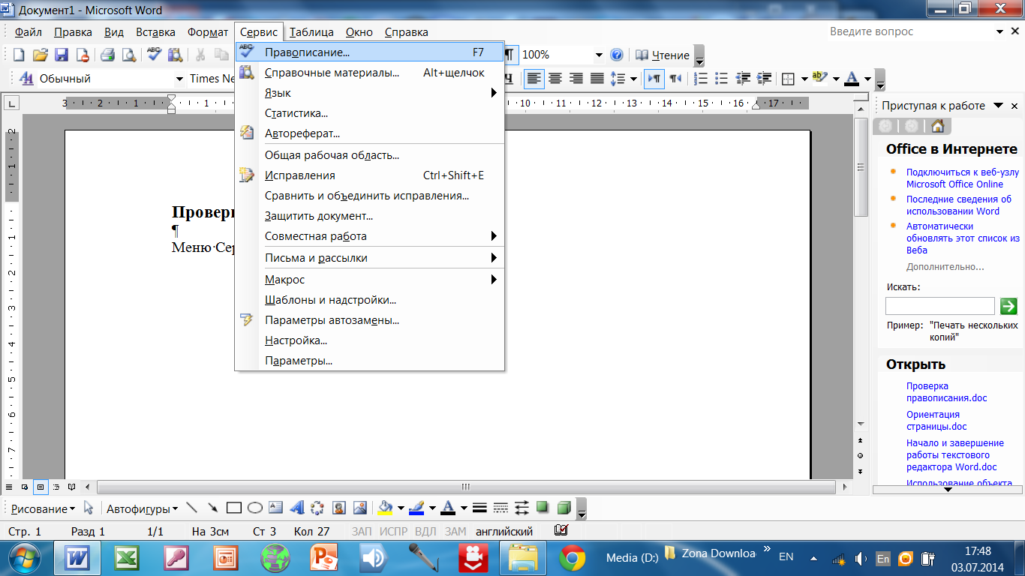Select the Line tool in the Drawing toolbar
Image resolution: width=1025 pixels, height=576 pixels.
click(x=191, y=508)
